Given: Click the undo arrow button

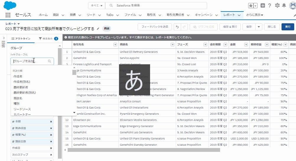Looking at the screenshot, I should [177, 27].
